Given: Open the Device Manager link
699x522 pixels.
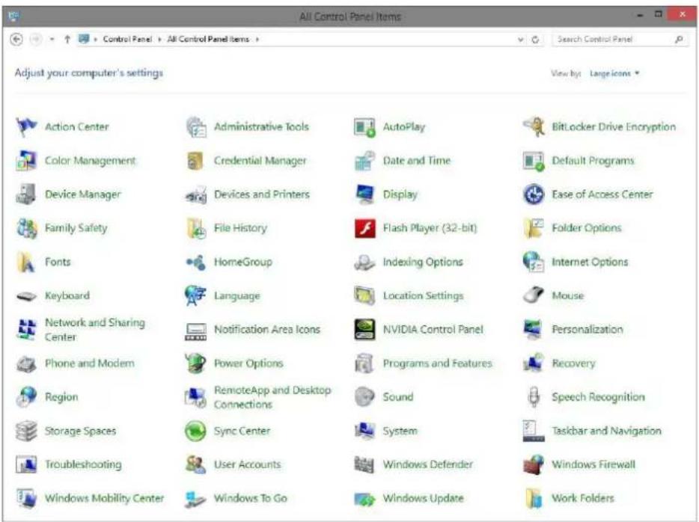Looking at the screenshot, I should click(x=83, y=194).
